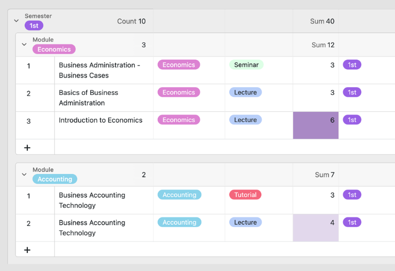Click Accounting tag in the Tutorial row
Viewport: 395px width, 271px height.
tap(179, 195)
